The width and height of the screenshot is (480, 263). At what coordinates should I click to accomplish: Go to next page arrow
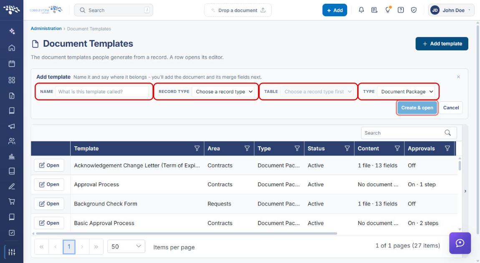[82, 246]
